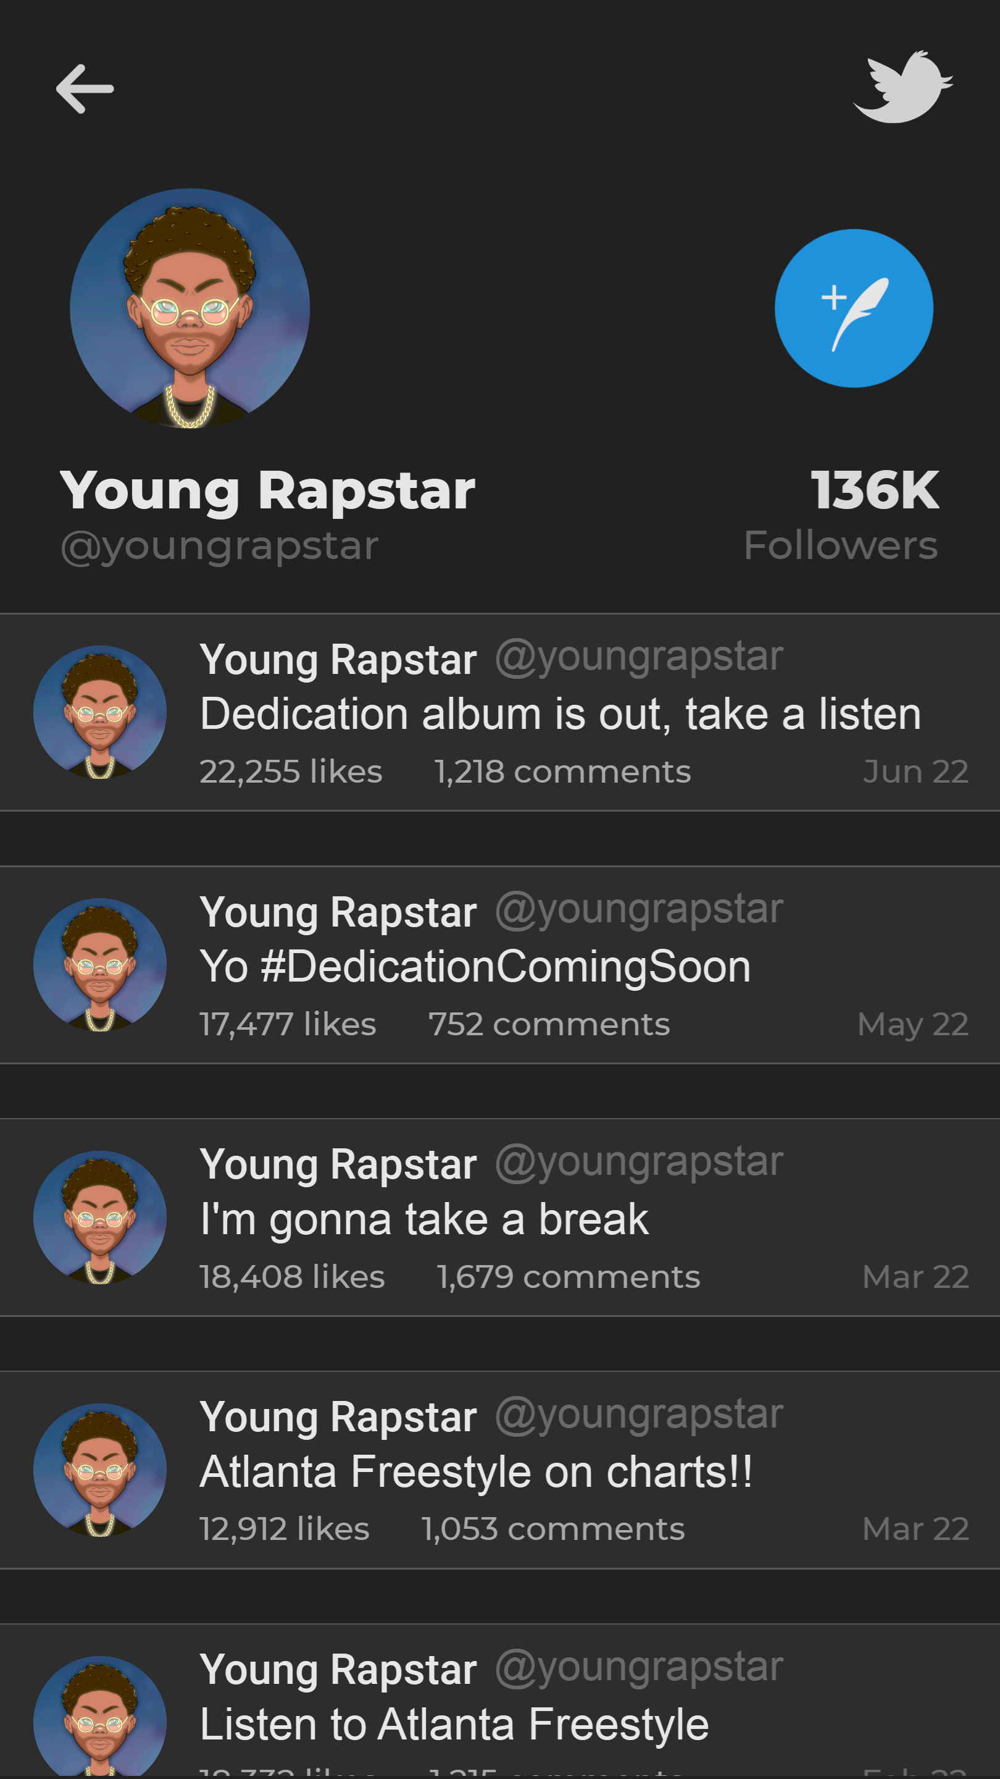View 12,912 likes on charts tweet
The height and width of the screenshot is (1779, 1000).
(x=285, y=1529)
